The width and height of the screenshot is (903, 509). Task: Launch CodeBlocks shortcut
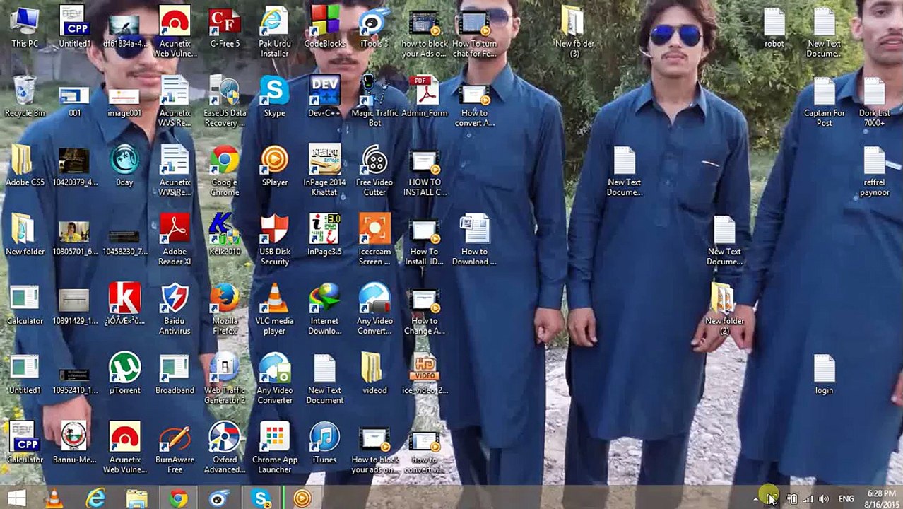pos(325,28)
